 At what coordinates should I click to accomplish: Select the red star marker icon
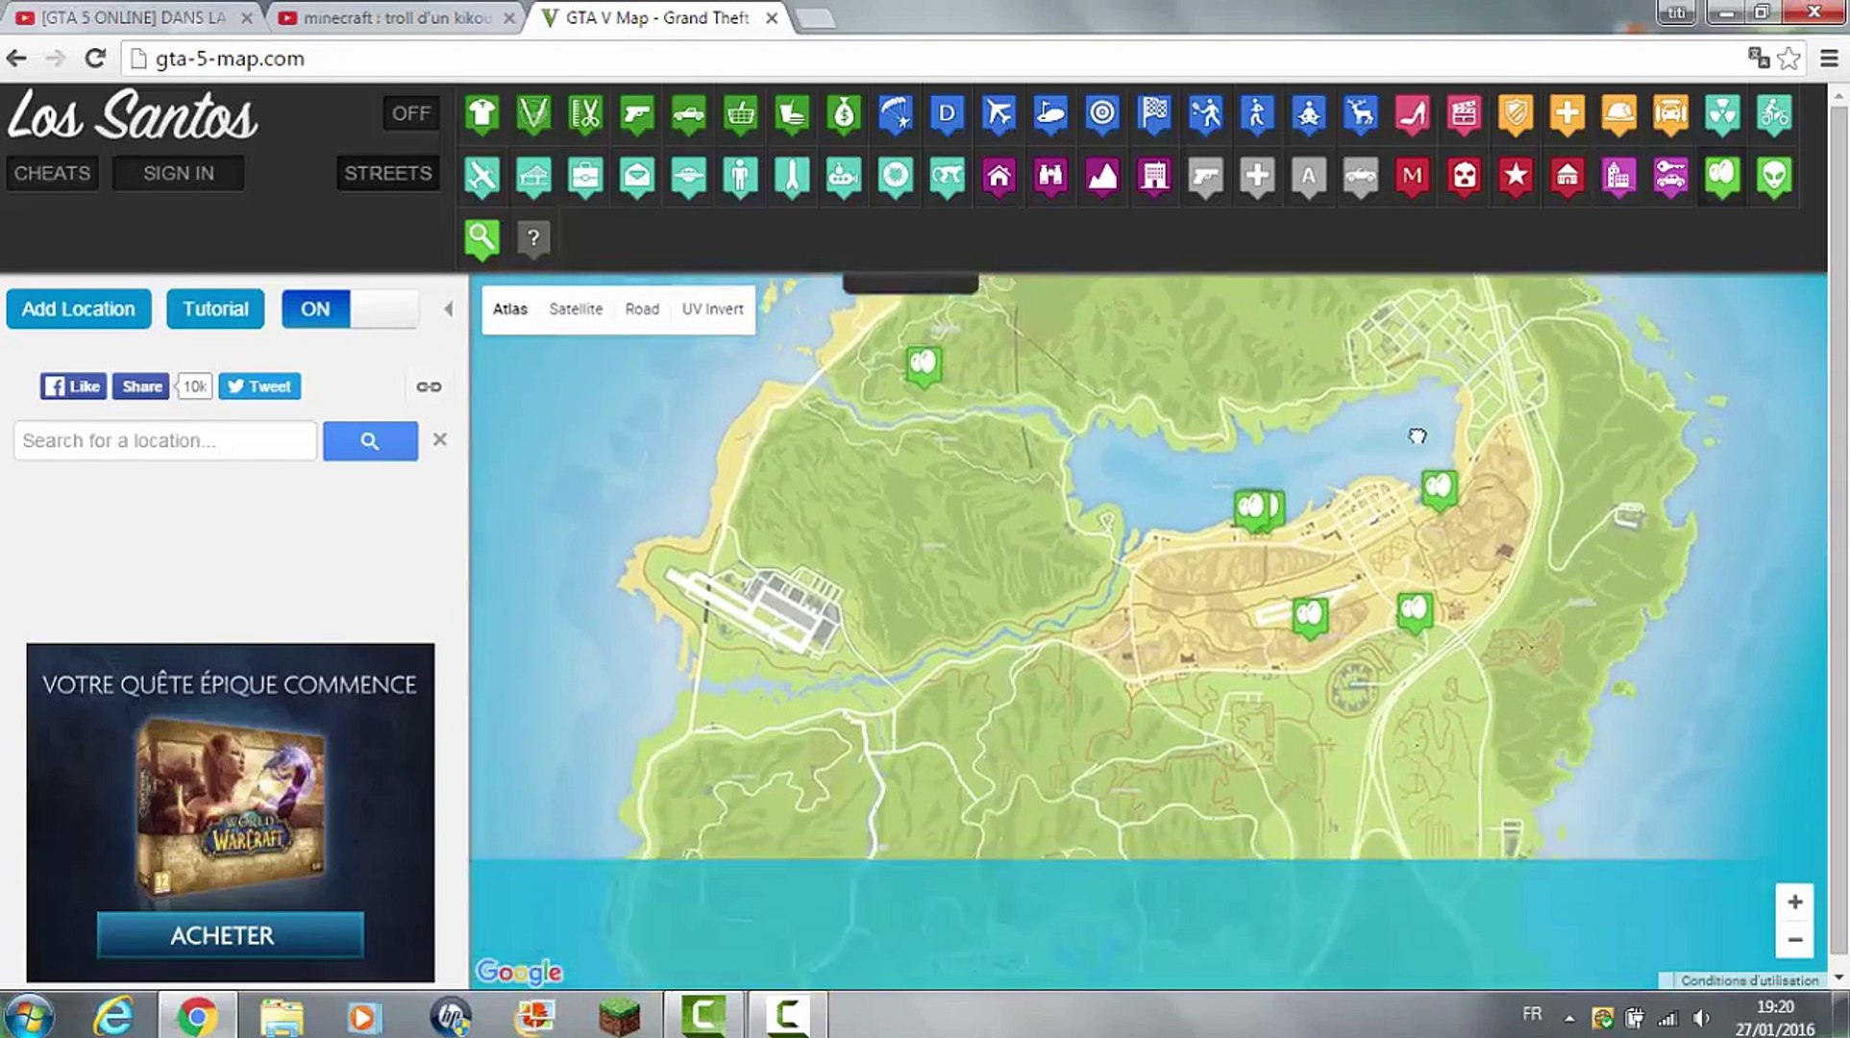click(1516, 176)
